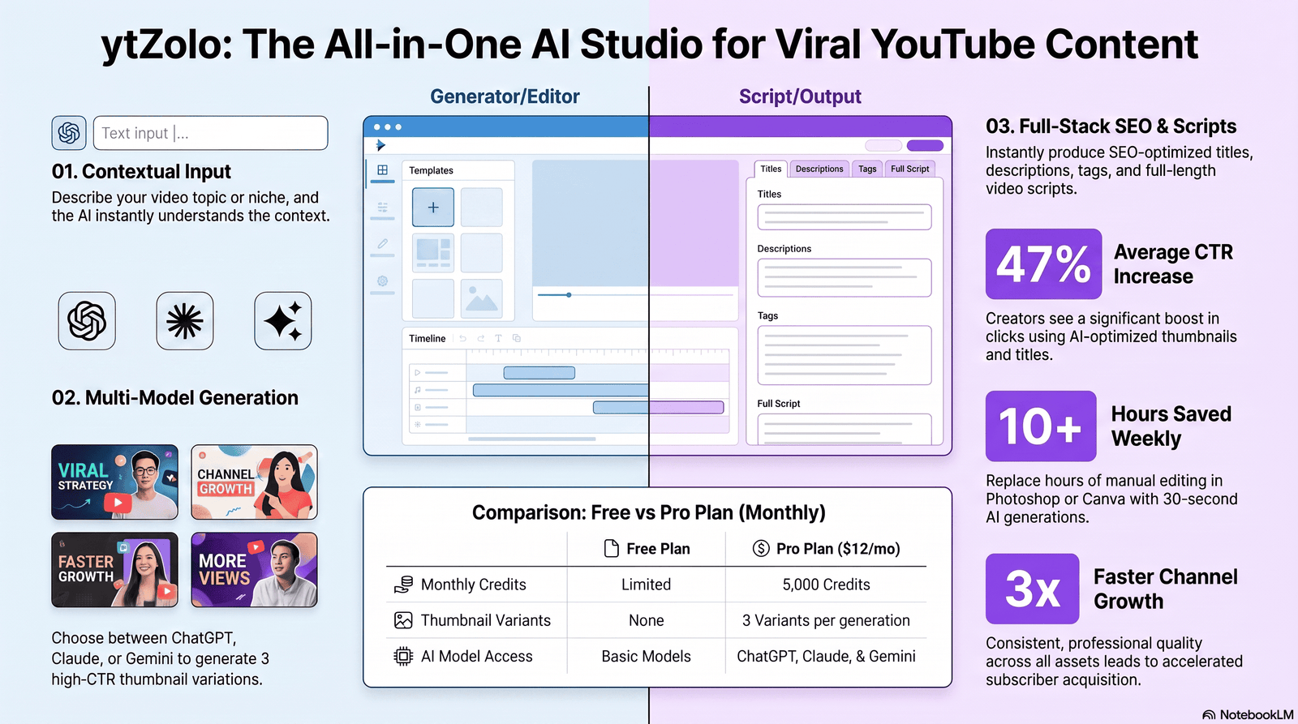Click the light outlined pill button in header
The height and width of the screenshot is (724, 1298).
(x=883, y=146)
